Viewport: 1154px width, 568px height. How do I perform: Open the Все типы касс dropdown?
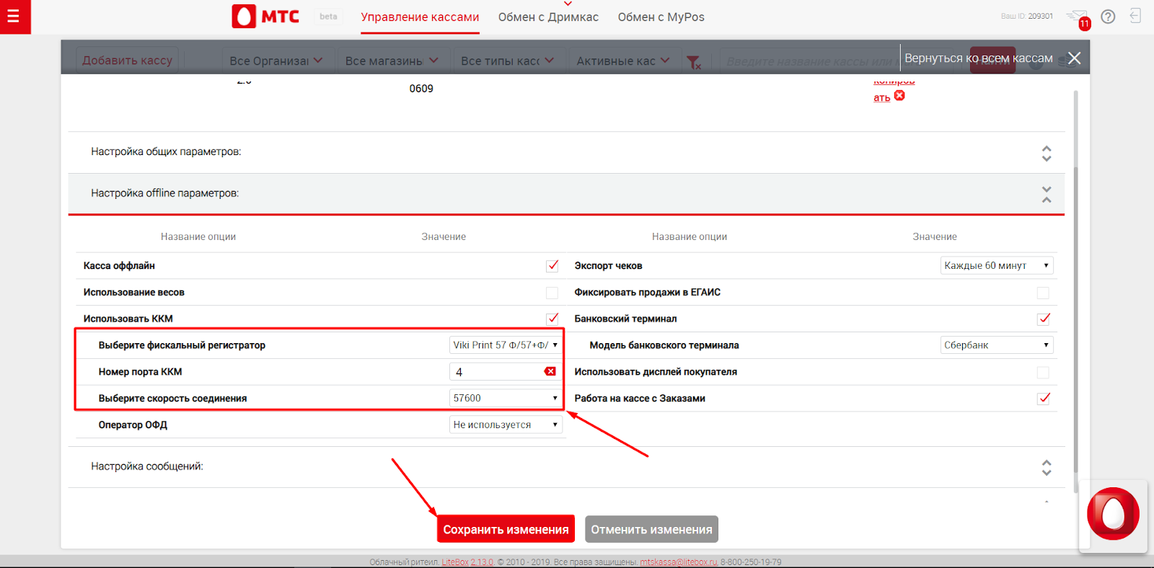tap(507, 61)
